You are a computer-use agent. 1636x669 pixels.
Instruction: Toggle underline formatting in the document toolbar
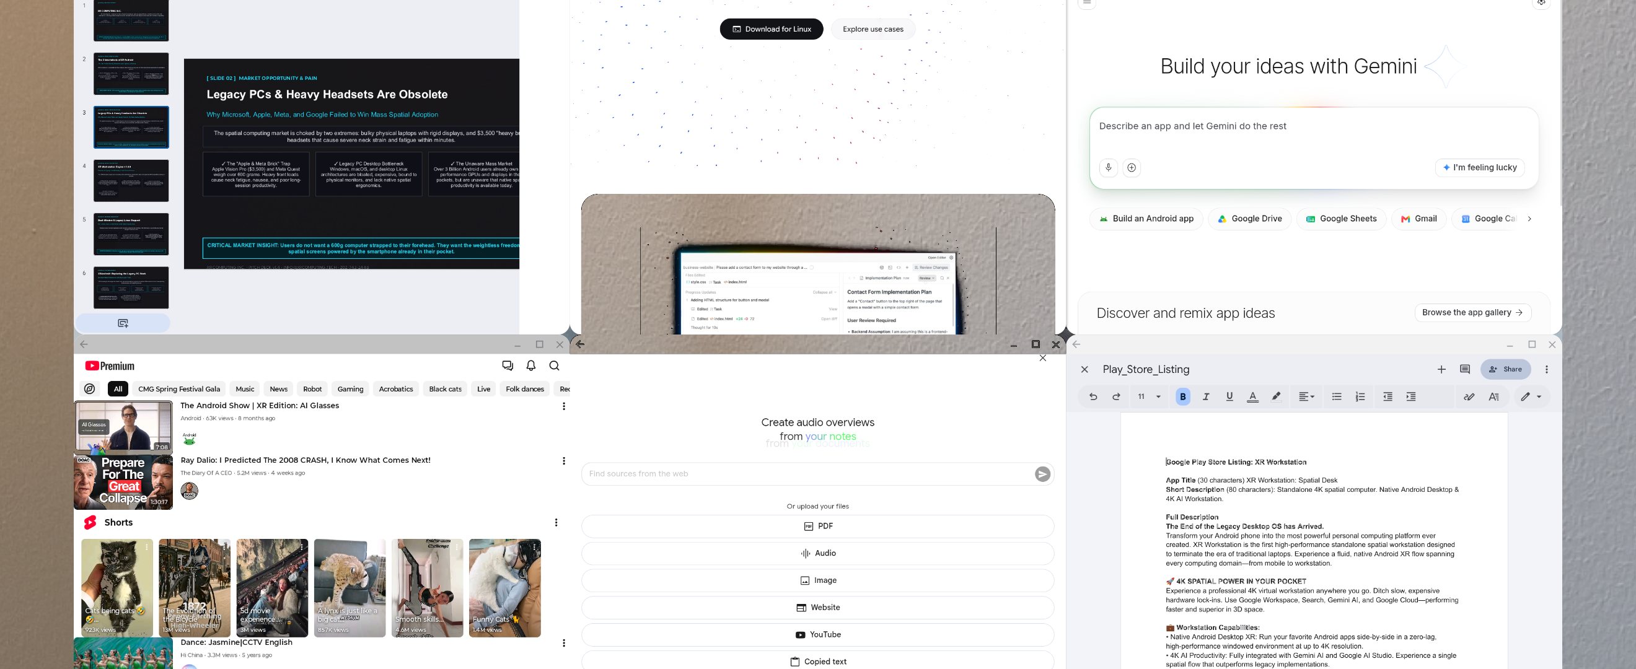tap(1229, 396)
